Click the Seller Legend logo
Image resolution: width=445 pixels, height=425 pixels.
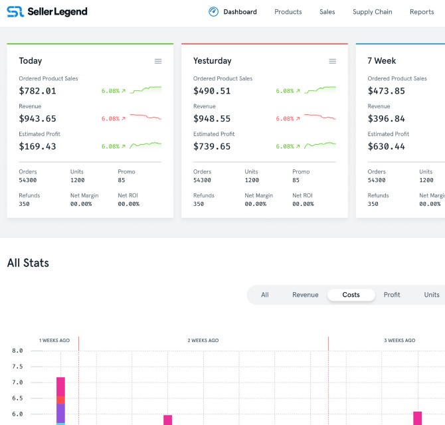pyautogui.click(x=47, y=12)
